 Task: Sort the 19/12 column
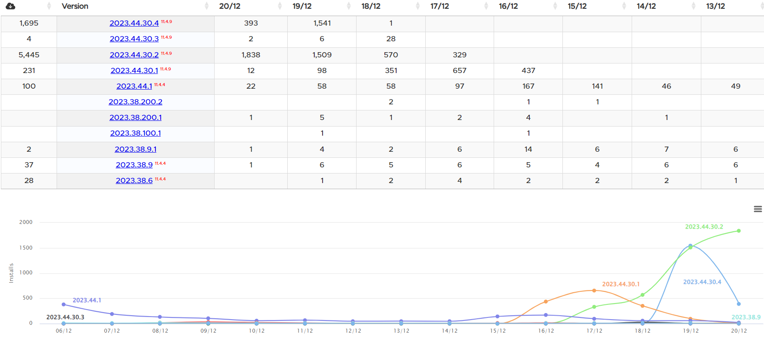(349, 6)
